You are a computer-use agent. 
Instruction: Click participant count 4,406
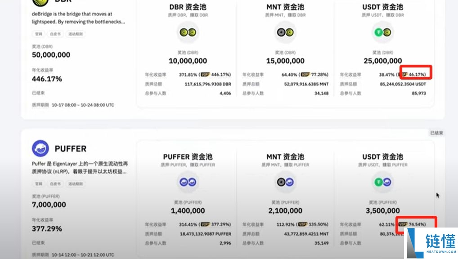pos(225,94)
